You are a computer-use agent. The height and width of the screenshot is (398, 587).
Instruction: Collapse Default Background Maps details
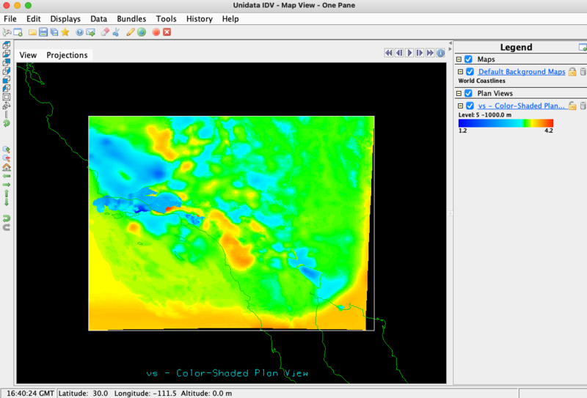tap(461, 71)
